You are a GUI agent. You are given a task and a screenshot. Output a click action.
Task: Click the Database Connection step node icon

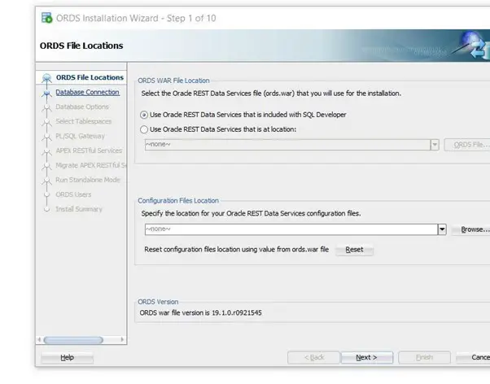click(47, 93)
